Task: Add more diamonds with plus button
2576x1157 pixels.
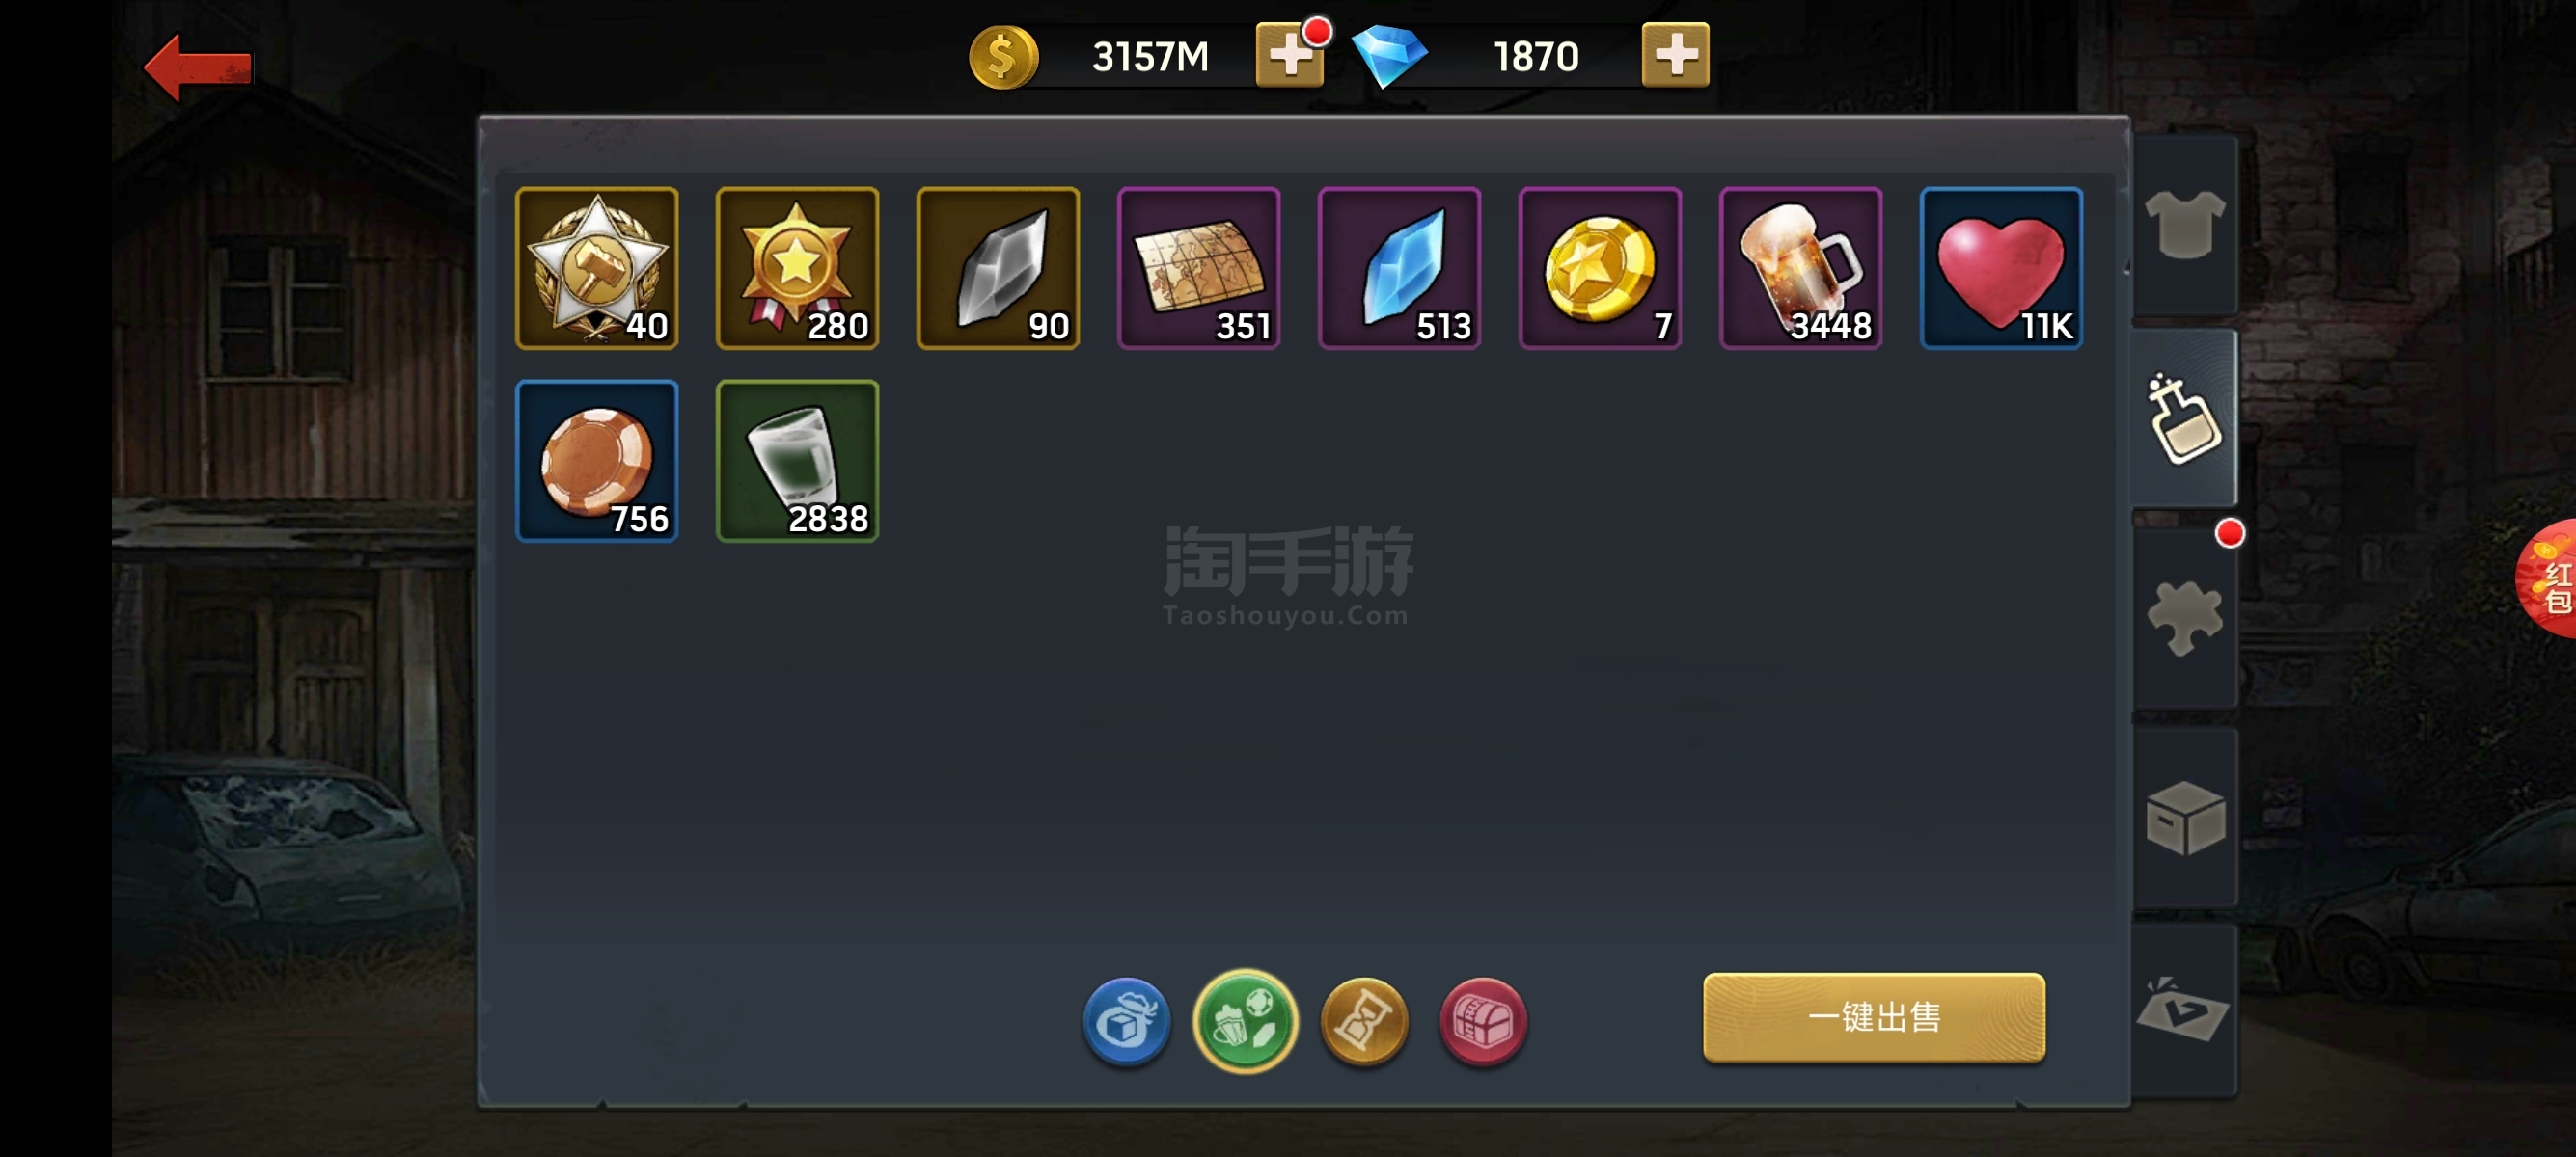Action: [1675, 56]
